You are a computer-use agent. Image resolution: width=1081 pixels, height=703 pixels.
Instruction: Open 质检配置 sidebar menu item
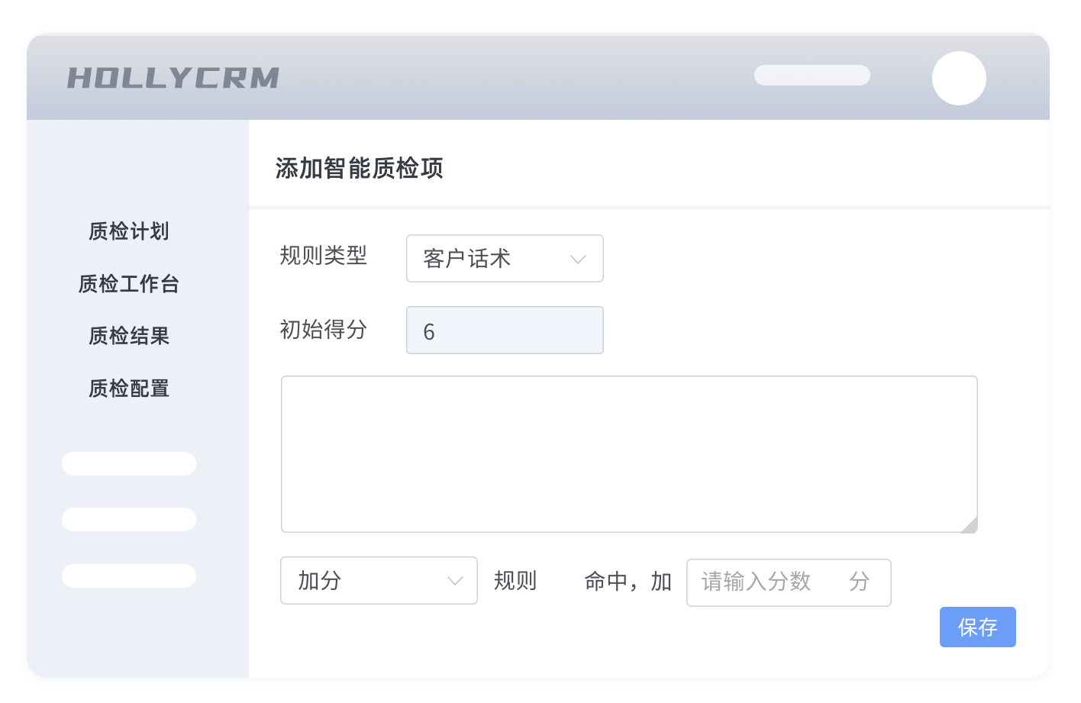coord(129,389)
